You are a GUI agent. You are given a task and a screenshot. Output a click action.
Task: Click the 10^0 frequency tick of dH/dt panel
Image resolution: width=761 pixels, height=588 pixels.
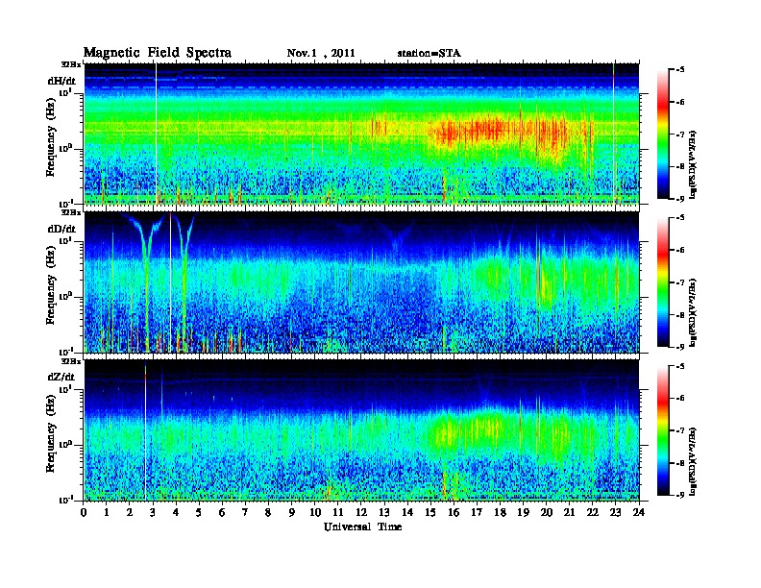(66, 147)
